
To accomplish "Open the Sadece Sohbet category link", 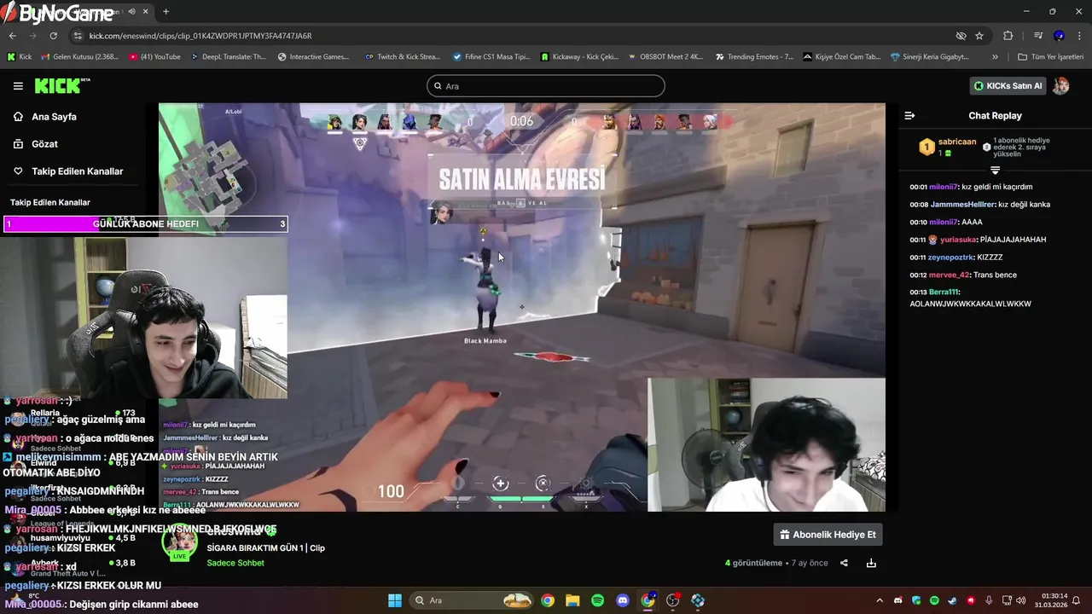I will pyautogui.click(x=235, y=563).
